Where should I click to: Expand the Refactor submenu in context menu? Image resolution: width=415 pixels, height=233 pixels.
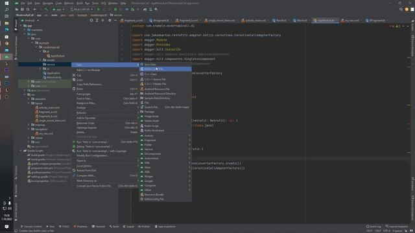105,113
